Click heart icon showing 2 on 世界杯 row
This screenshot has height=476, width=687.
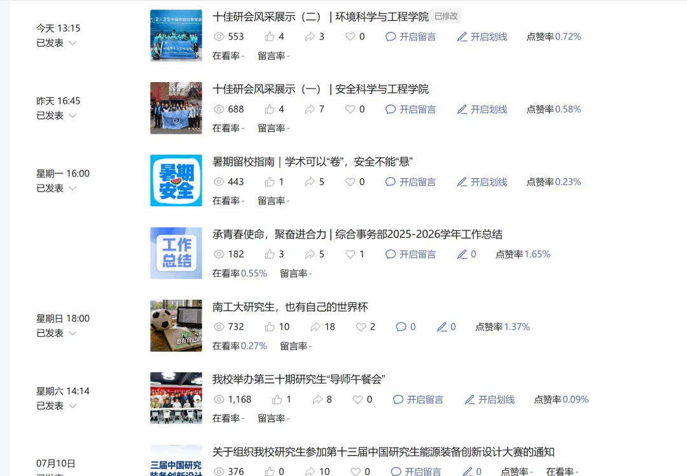coord(361,327)
